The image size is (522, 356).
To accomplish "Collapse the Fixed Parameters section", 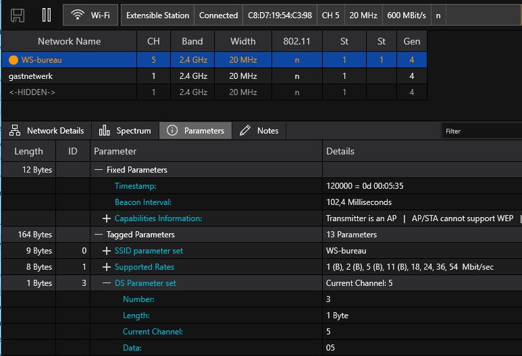I will tap(98, 170).
